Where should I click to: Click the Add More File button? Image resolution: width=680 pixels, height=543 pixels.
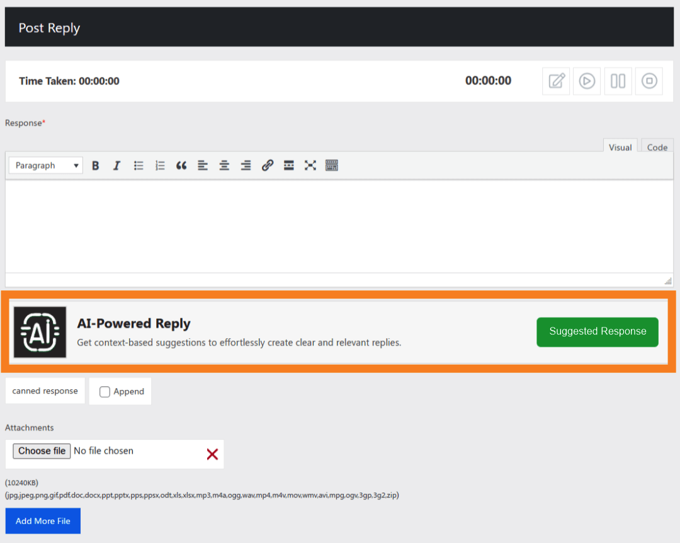(x=43, y=521)
